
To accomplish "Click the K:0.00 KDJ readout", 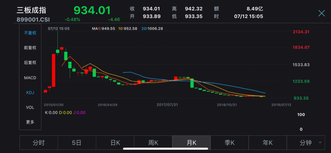I will pos(51,113).
